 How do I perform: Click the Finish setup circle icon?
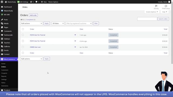166,6
